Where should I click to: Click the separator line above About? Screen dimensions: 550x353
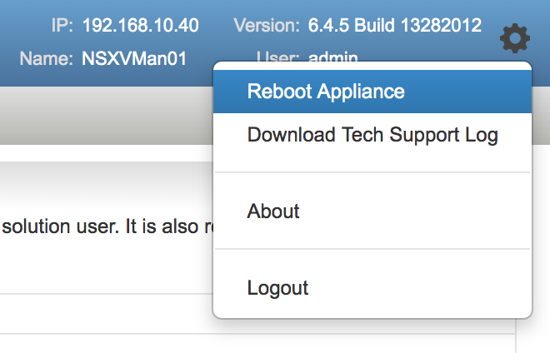tap(372, 172)
